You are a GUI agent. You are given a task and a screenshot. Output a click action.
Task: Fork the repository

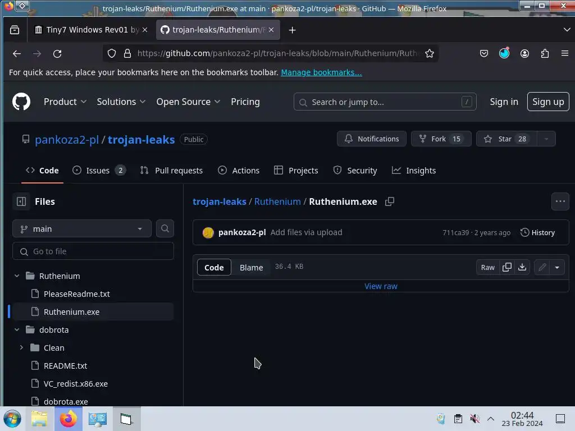point(441,139)
